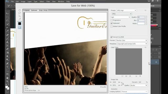Select the Blur tool
Viewport: 168px width, 94px height.
pos(7,56)
